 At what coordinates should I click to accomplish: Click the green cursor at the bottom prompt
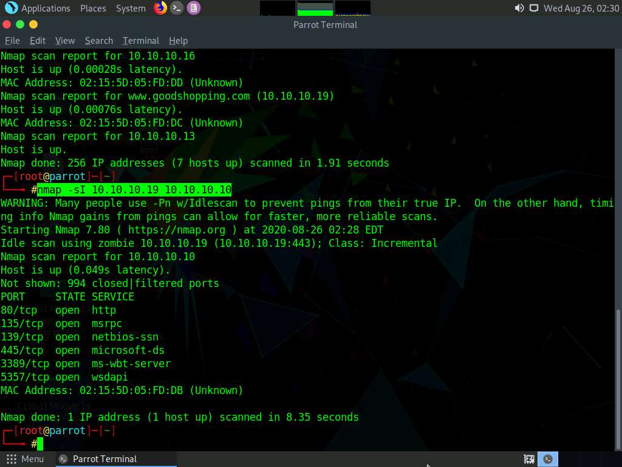[x=40, y=444]
